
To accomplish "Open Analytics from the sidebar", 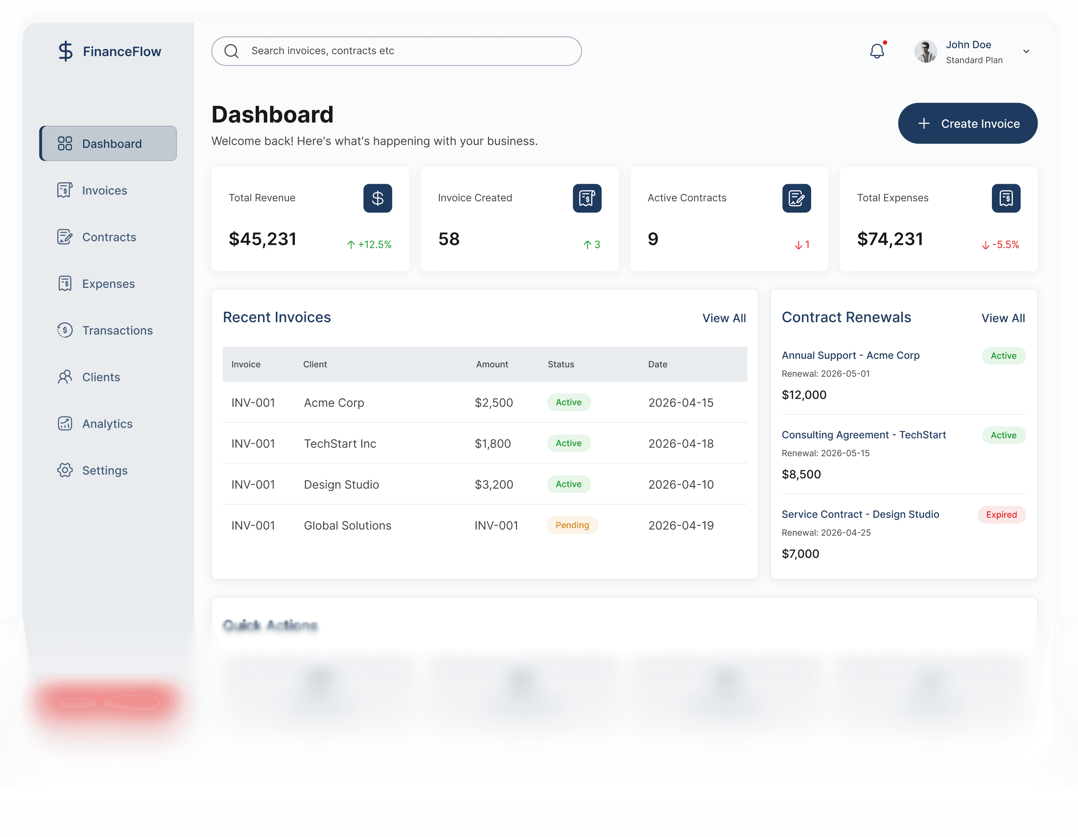I will pos(108,424).
